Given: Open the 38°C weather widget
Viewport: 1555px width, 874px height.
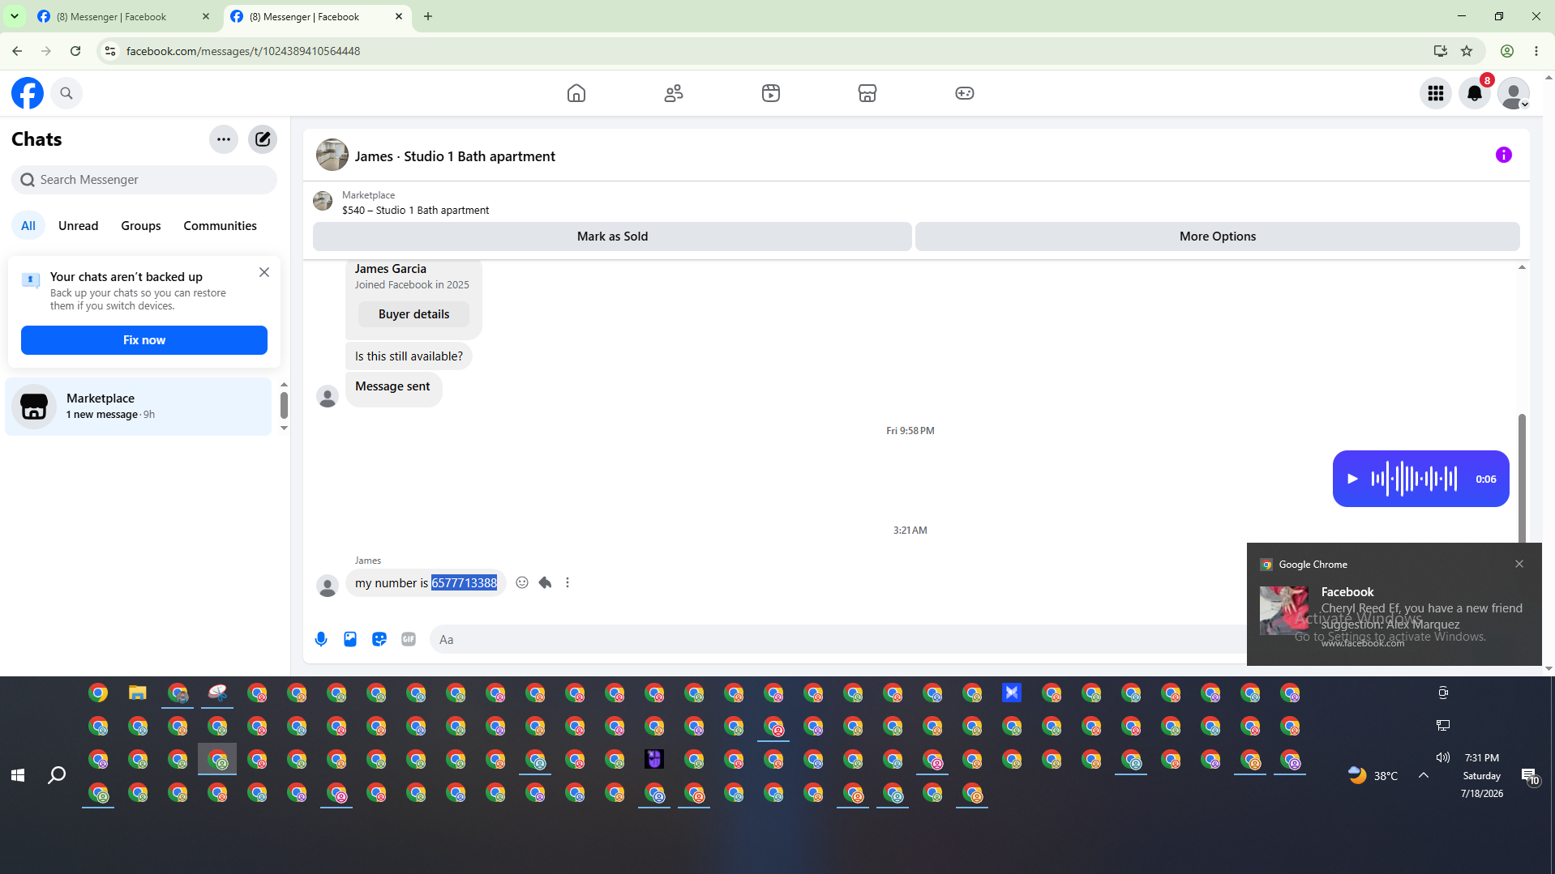Looking at the screenshot, I should pos(1373,775).
